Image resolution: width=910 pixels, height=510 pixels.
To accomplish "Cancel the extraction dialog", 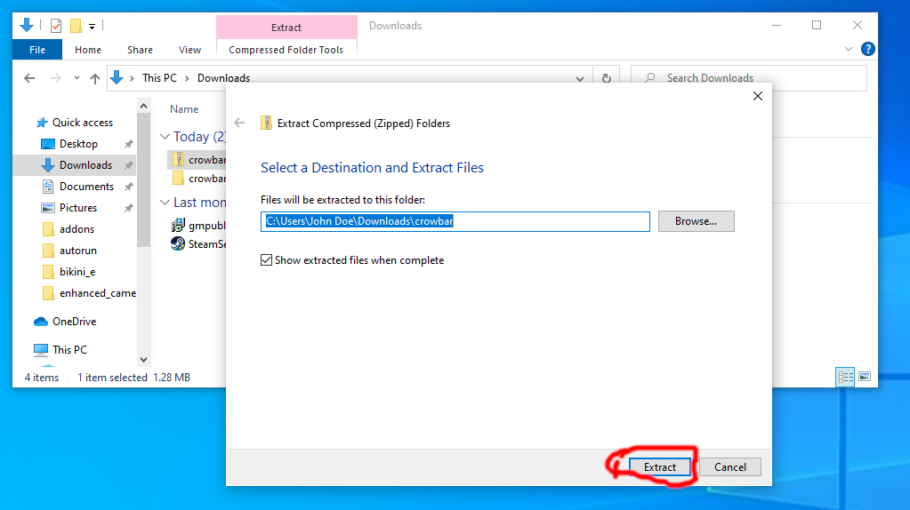I will coord(730,467).
